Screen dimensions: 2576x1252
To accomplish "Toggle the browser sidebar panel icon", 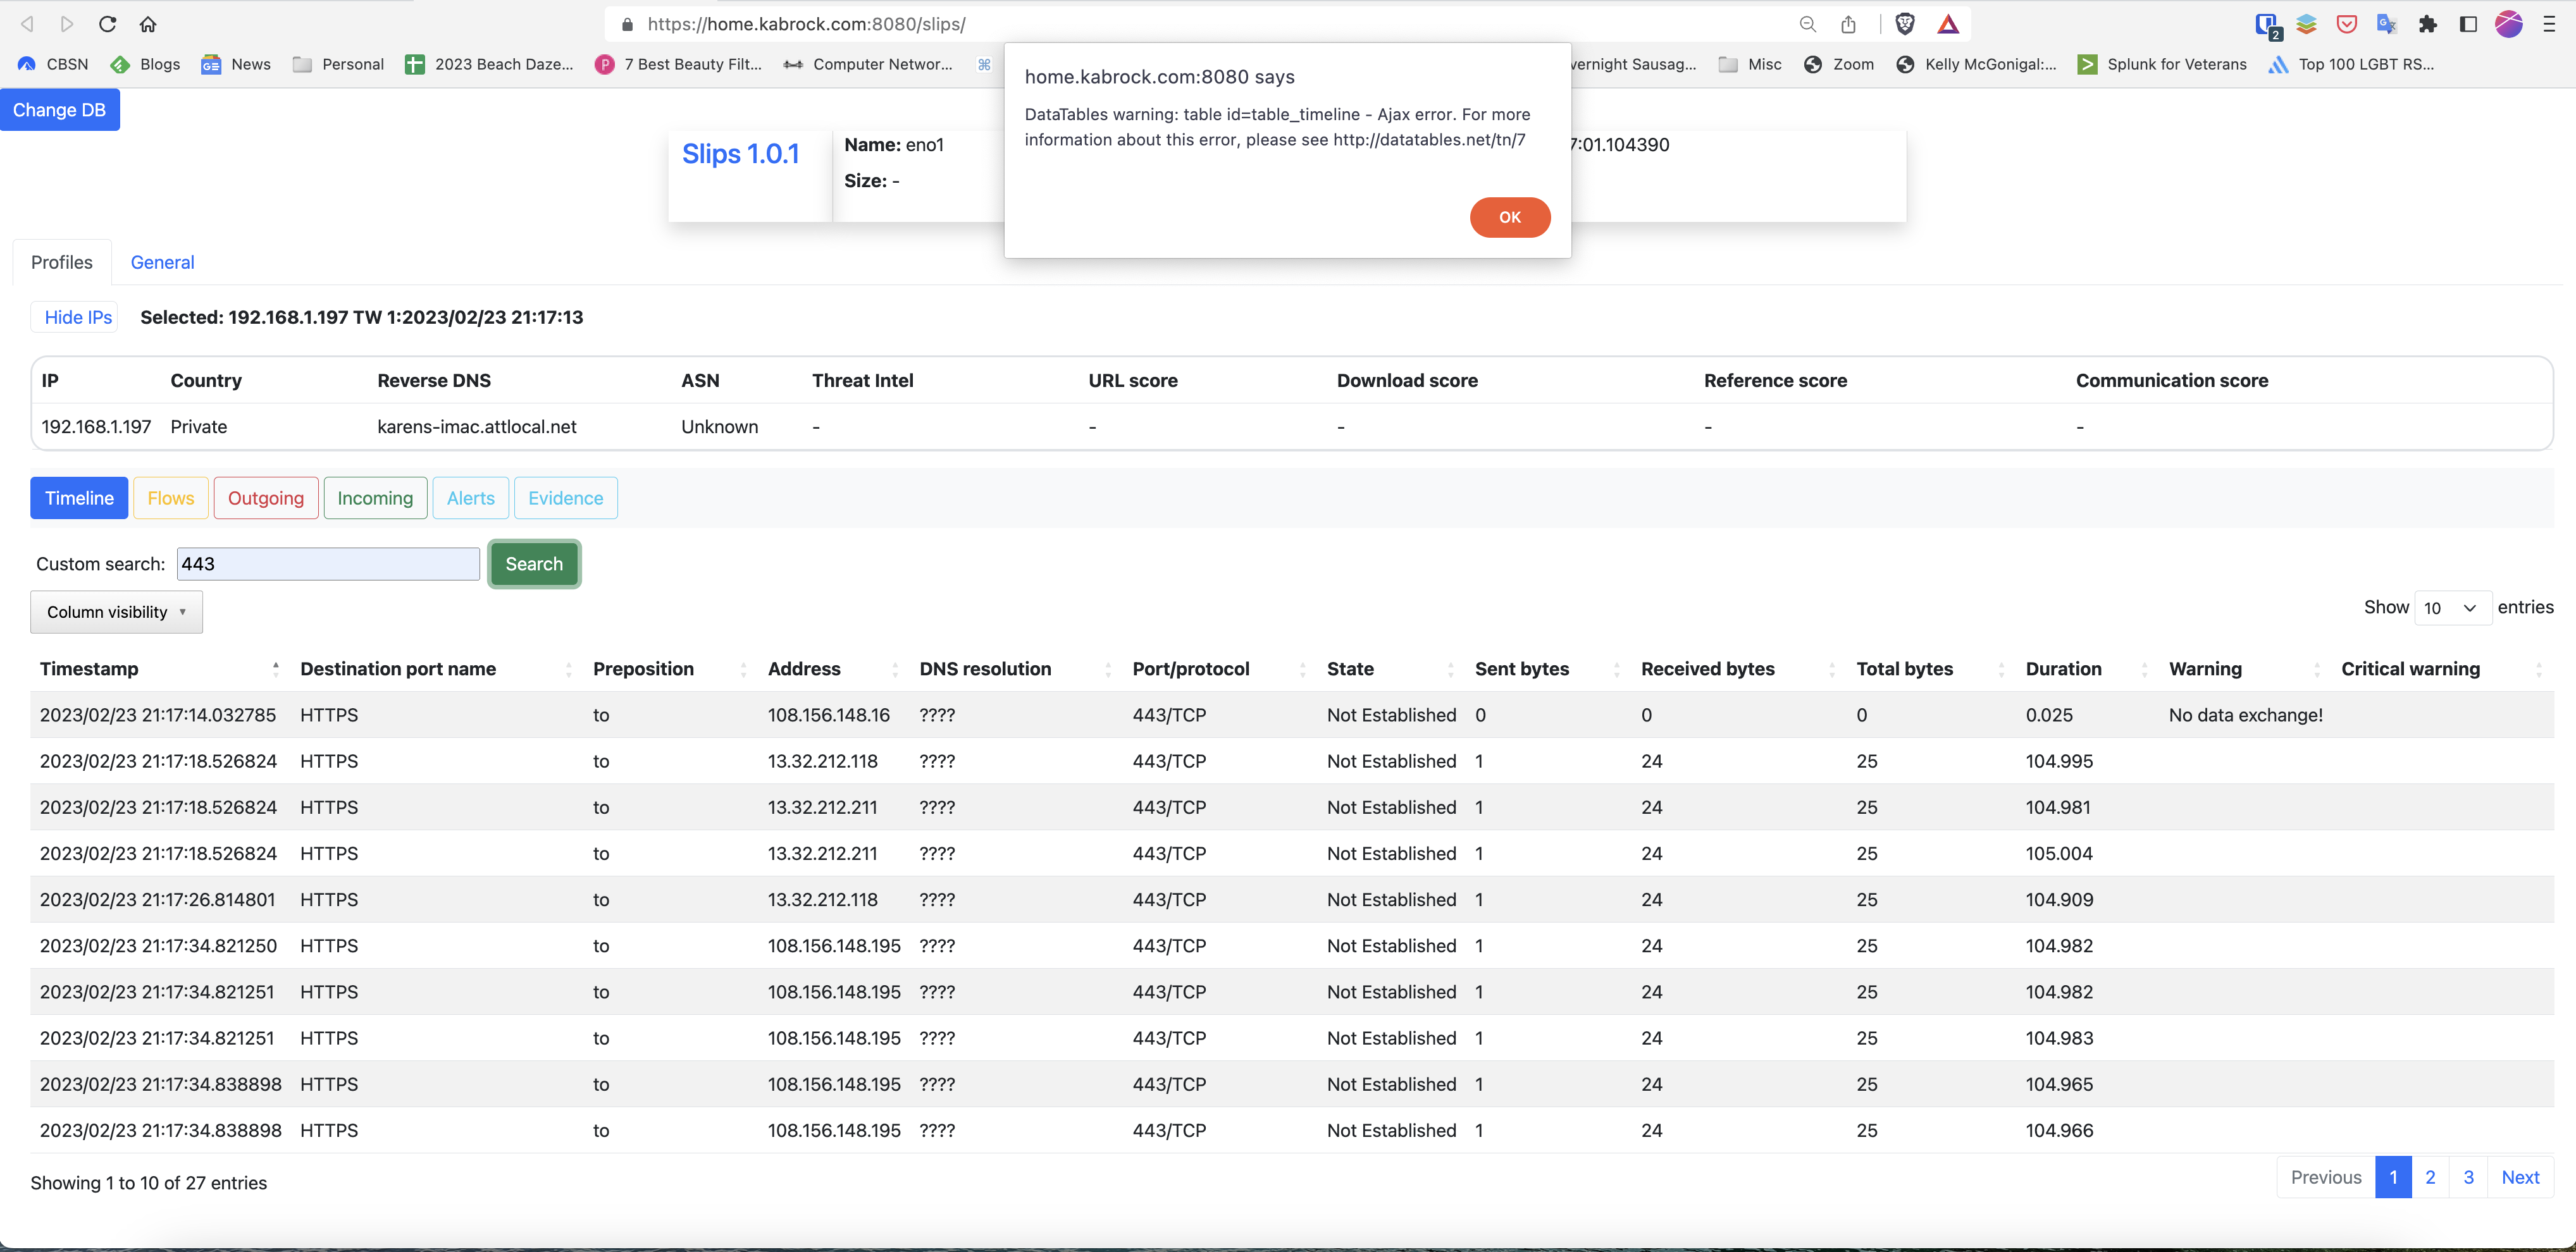I will pos(2468,23).
